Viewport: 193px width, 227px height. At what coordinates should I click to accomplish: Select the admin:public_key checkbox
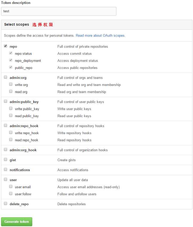pos(6,101)
